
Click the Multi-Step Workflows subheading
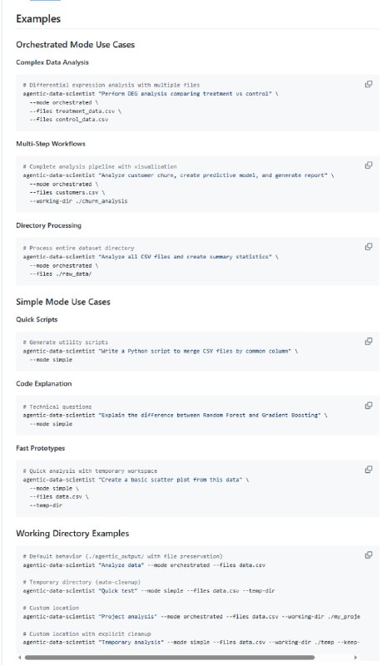pos(51,144)
